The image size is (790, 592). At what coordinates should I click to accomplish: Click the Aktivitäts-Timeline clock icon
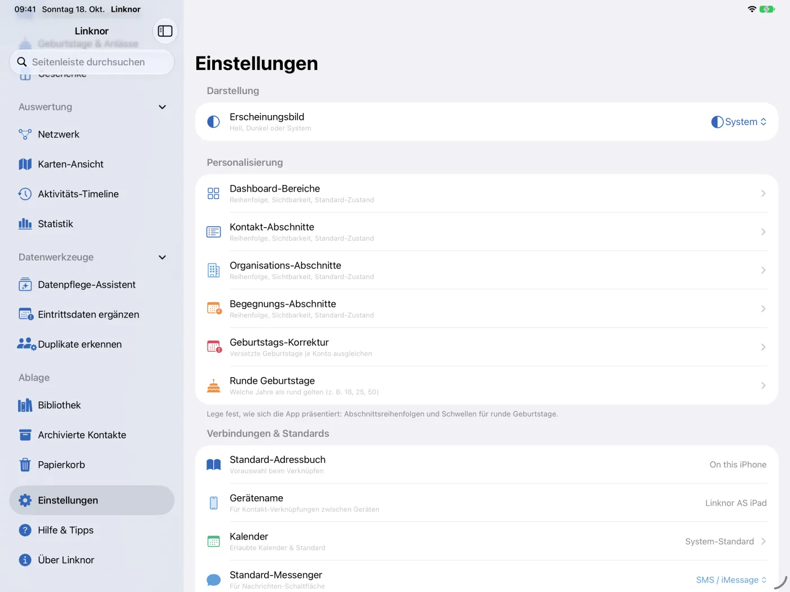tap(25, 194)
